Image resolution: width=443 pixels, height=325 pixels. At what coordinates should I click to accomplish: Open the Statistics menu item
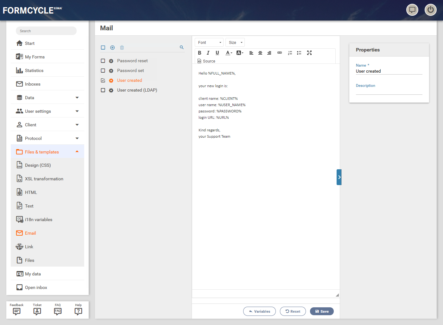34,70
